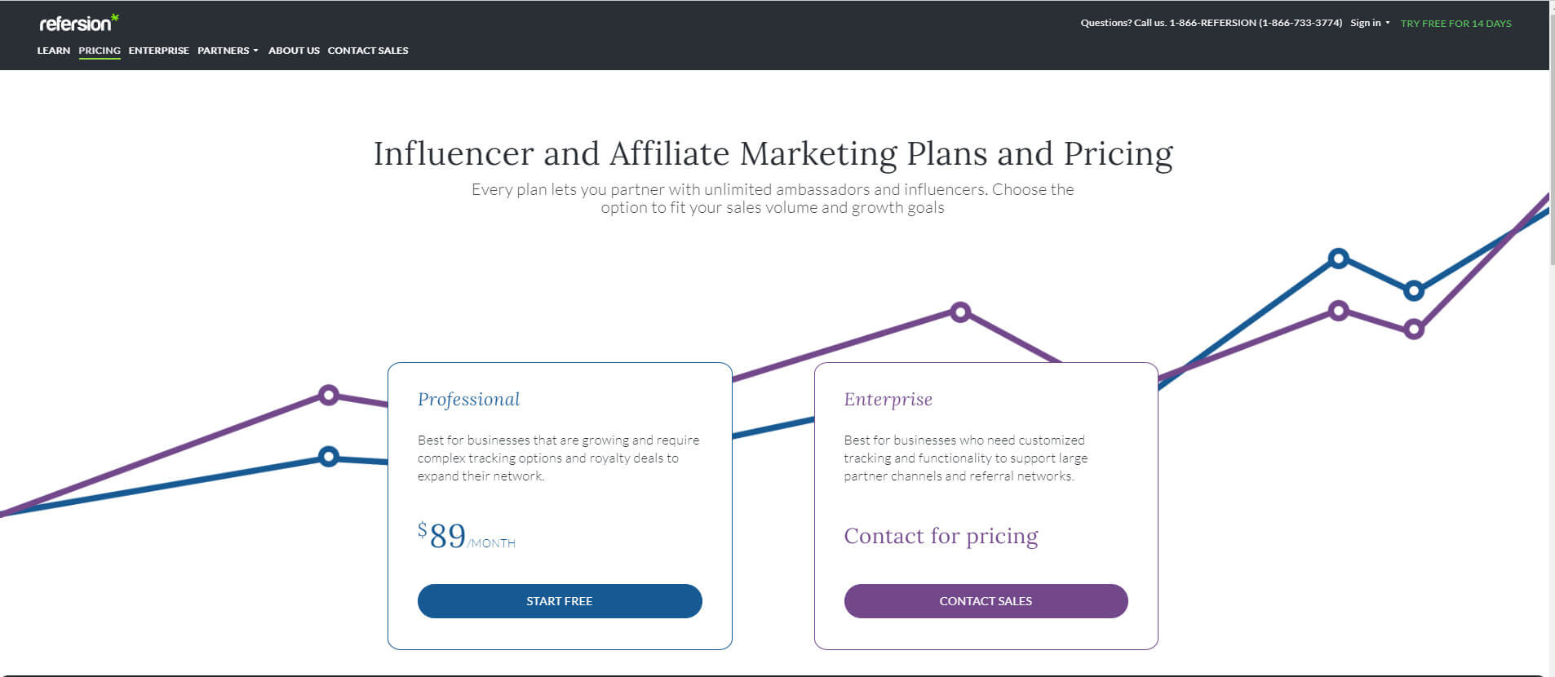Open the About Us page

[294, 51]
